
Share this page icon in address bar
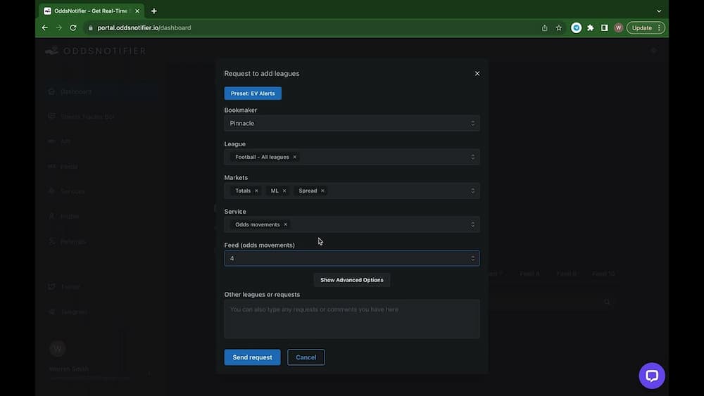[x=545, y=28]
